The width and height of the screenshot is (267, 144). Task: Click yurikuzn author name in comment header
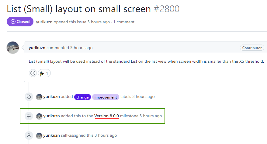[x=37, y=48]
